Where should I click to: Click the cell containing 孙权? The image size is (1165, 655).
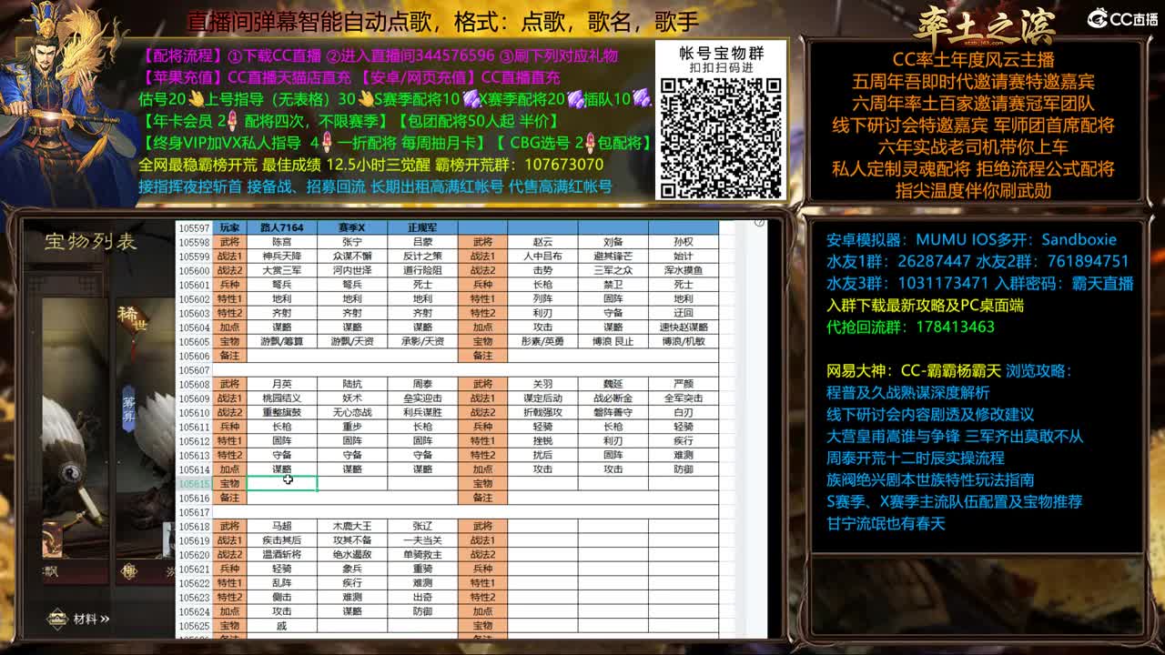(684, 242)
